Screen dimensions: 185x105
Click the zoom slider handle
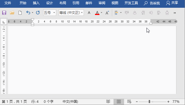click(x=149, y=102)
